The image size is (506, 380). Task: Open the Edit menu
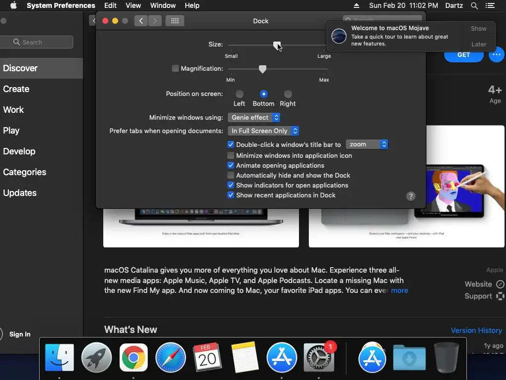[110, 5]
